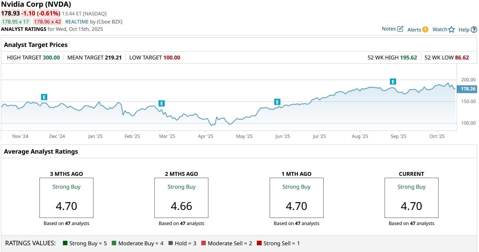Click the dark green Strong Buy swatch
479x252 pixels.
click(x=65, y=243)
